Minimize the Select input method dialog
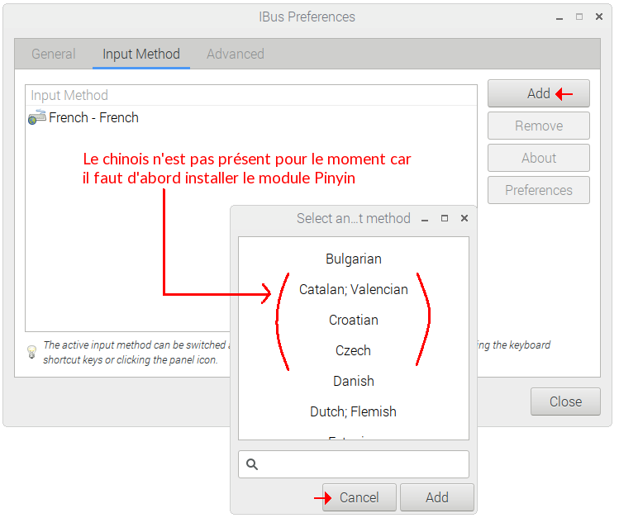 425,219
